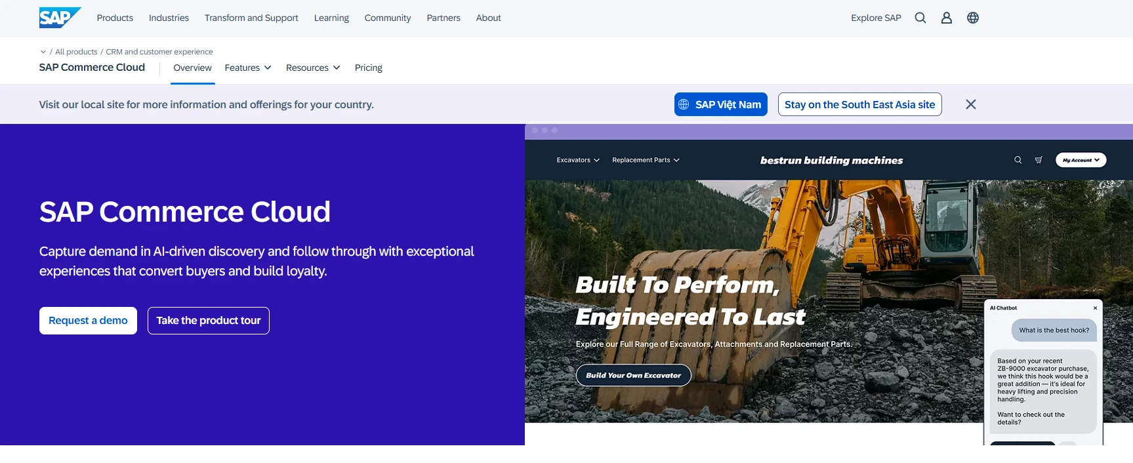Screen dimensions: 1133x463
Task: Select the Pricing tab
Action: [x=369, y=68]
